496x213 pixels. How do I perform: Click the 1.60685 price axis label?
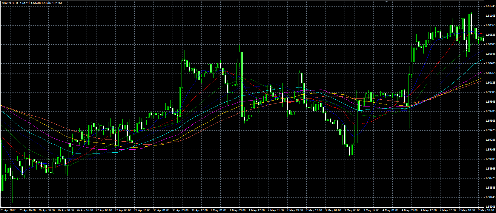pyautogui.click(x=490, y=44)
